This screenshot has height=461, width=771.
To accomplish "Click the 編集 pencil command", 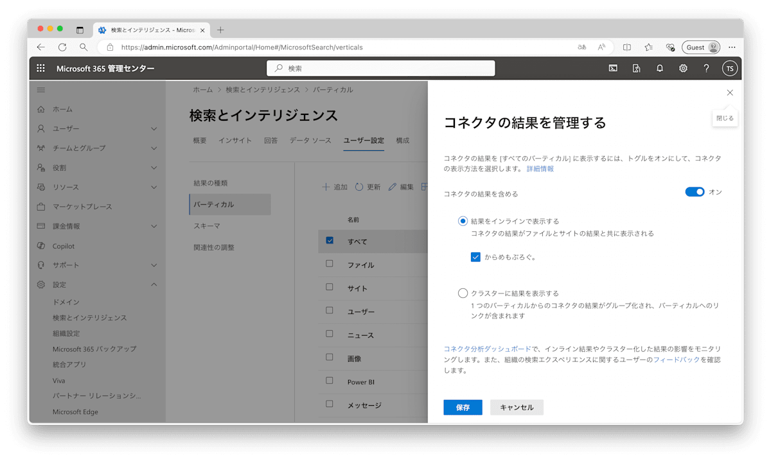I will pos(401,187).
